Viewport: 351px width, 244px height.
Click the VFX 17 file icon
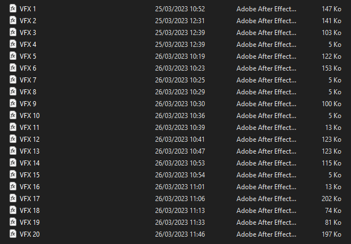13,198
